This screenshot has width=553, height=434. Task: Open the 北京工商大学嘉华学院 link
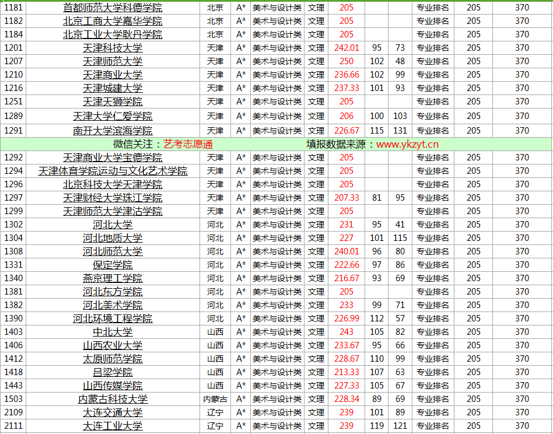[113, 21]
